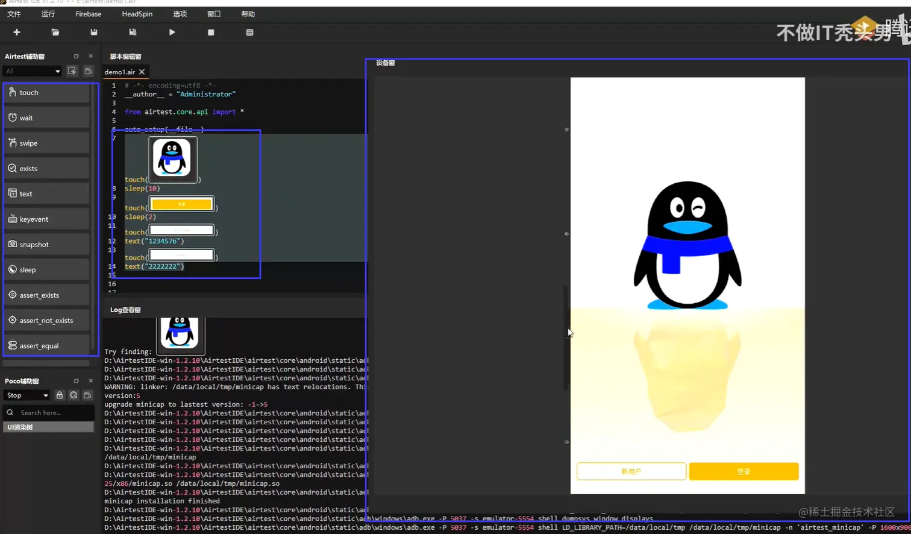Insert a snapshot command
Viewport: 911px width, 534px height.
48,245
